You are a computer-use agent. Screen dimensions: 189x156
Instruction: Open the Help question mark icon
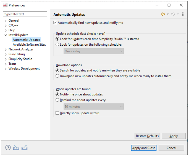coord(8,147)
